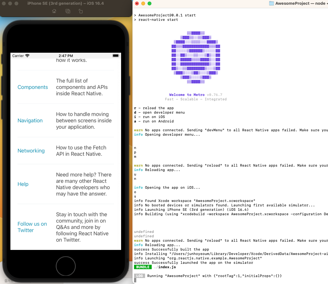Open the Components link in the app
This screenshot has height=284, width=328.
[32, 87]
